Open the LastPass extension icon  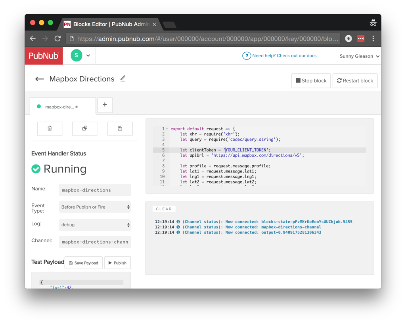click(x=360, y=38)
